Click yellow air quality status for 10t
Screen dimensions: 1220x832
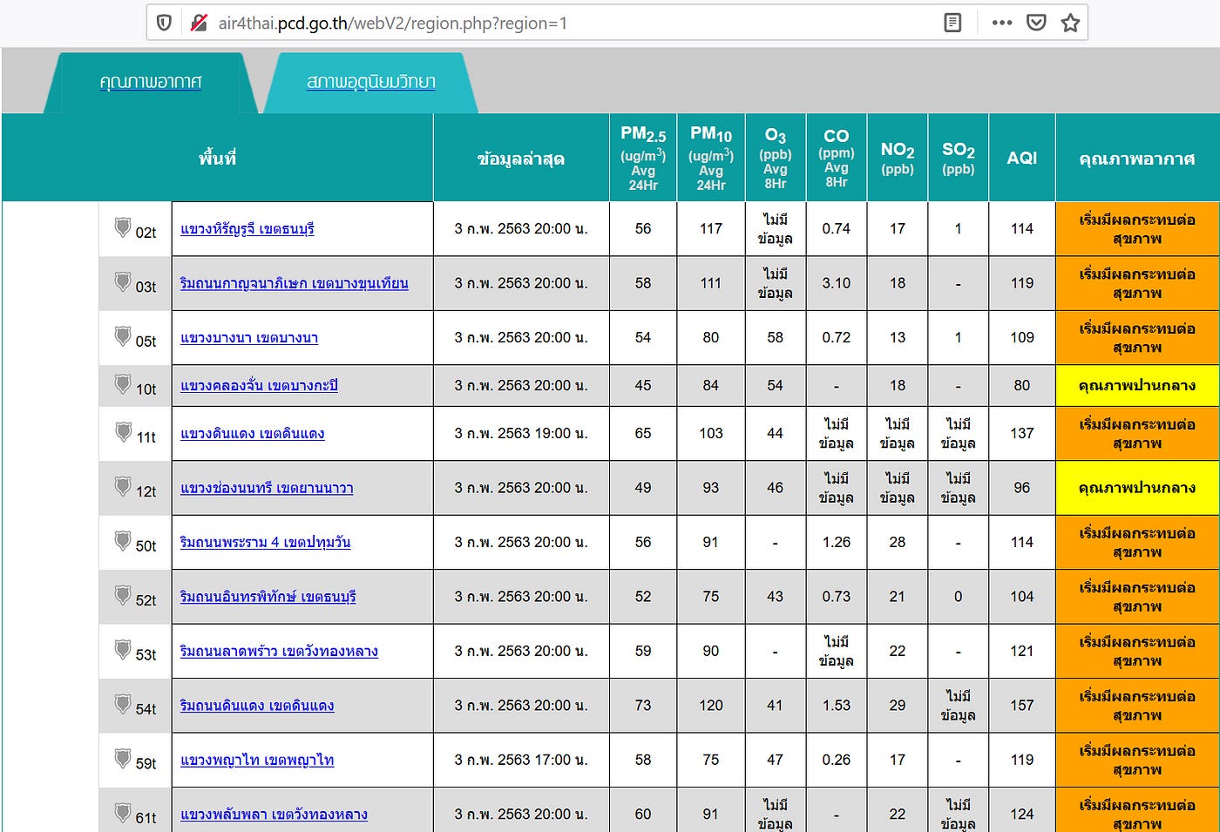tap(1137, 385)
